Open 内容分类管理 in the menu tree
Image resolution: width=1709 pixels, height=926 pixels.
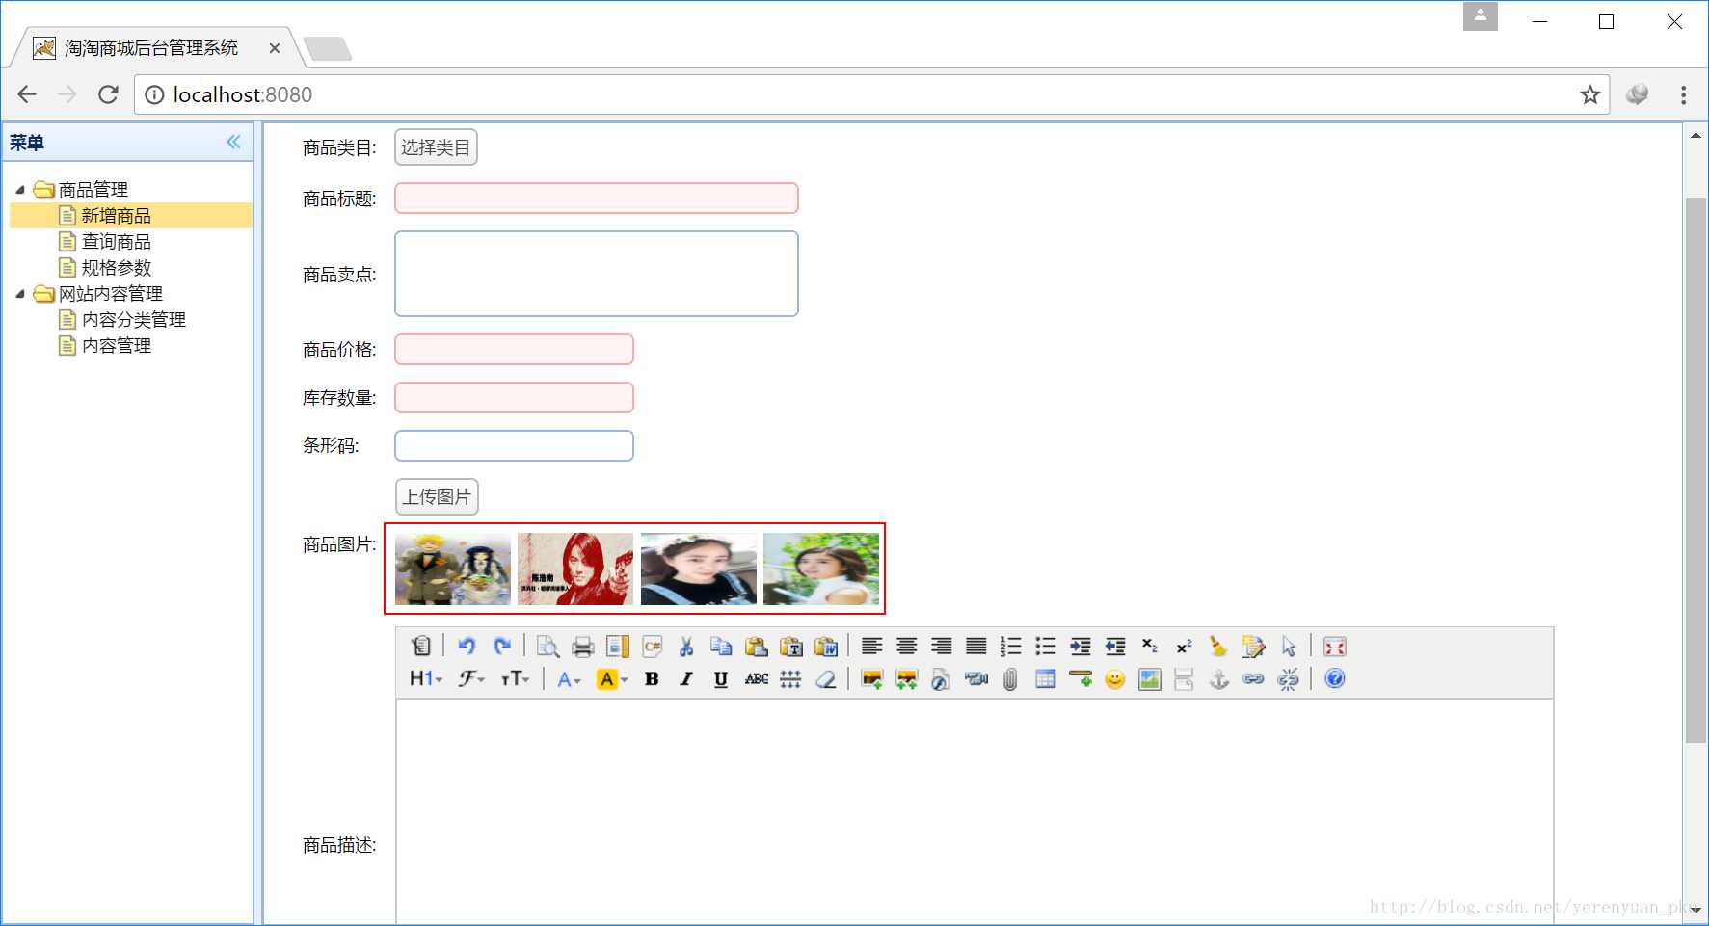pyautogui.click(x=133, y=320)
